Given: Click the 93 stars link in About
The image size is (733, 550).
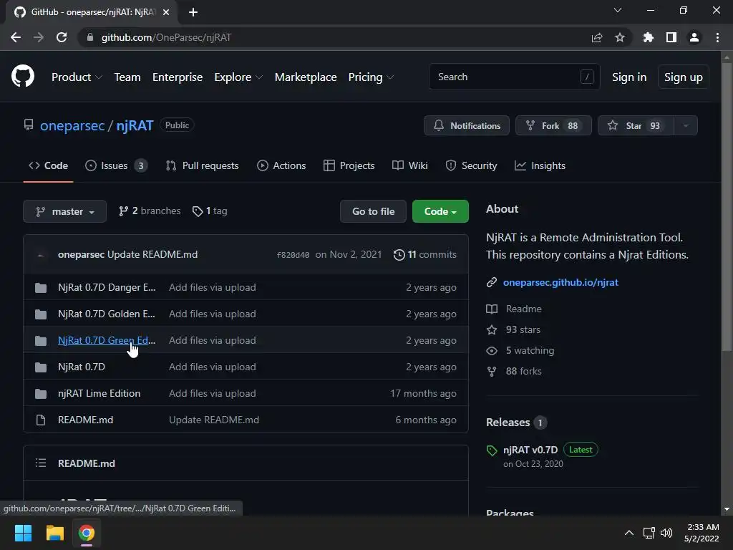Looking at the screenshot, I should 523,329.
